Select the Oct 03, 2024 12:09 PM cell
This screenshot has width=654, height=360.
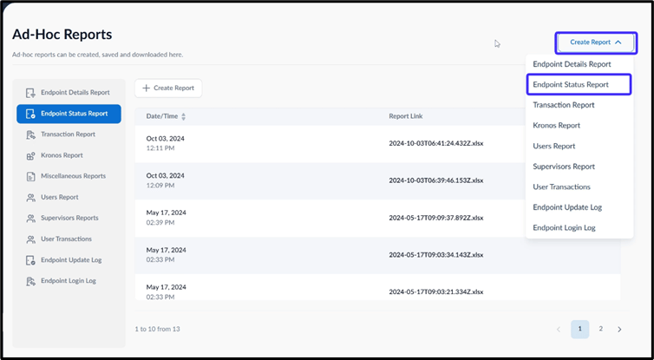coord(165,180)
